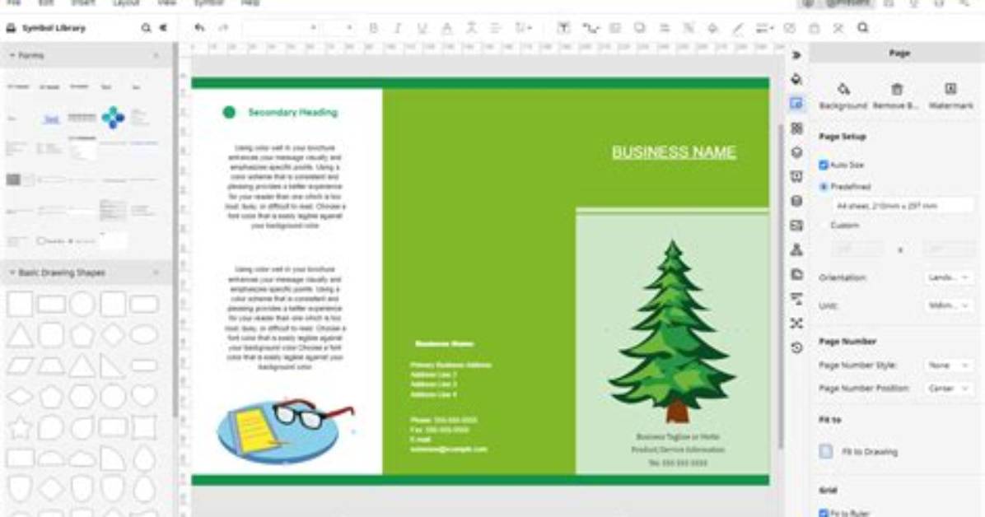Open the Page Number Style dropdown
985x517 pixels.
(950, 365)
